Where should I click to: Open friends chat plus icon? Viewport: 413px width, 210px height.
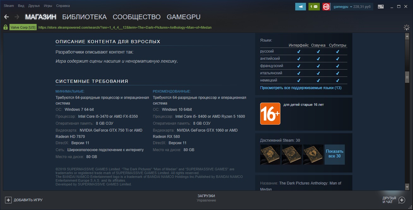[402, 200]
